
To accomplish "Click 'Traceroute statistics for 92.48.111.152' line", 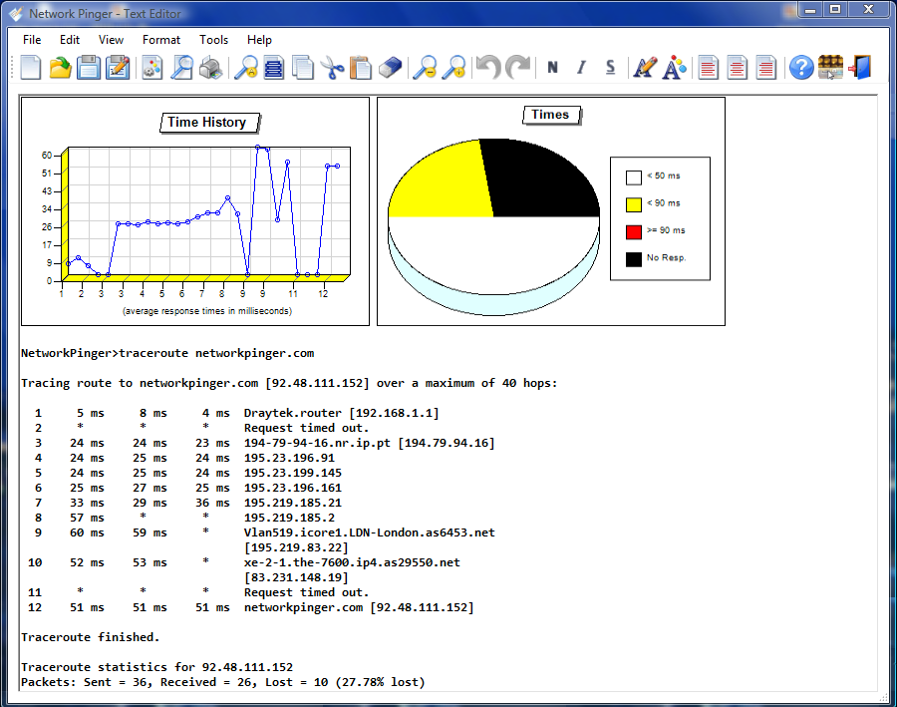I will [156, 667].
